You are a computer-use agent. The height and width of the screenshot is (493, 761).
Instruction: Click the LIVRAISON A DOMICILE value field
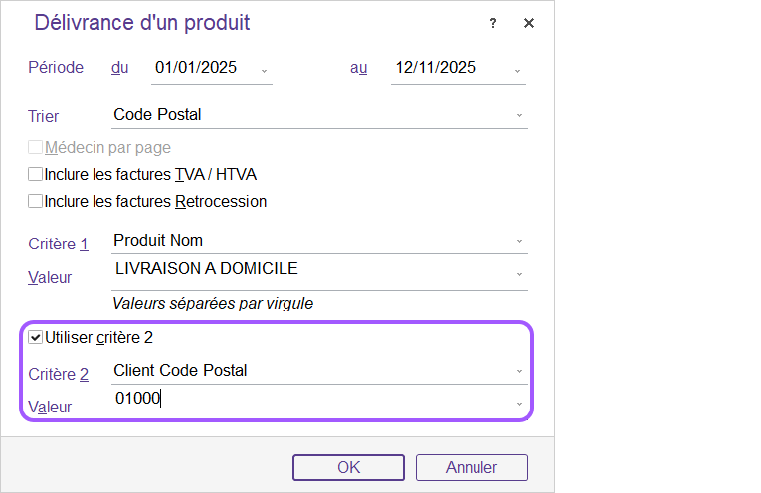[298, 269]
